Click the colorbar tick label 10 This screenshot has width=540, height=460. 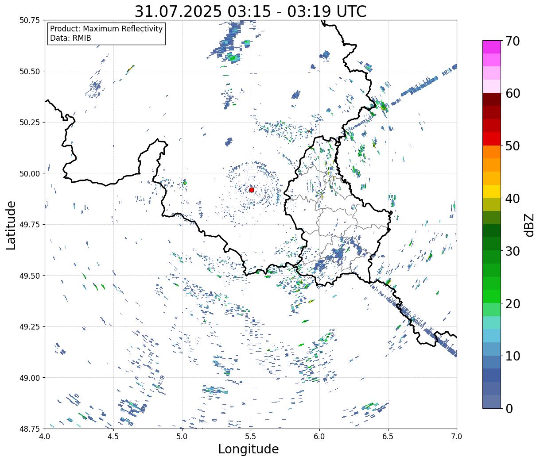tap(513, 356)
